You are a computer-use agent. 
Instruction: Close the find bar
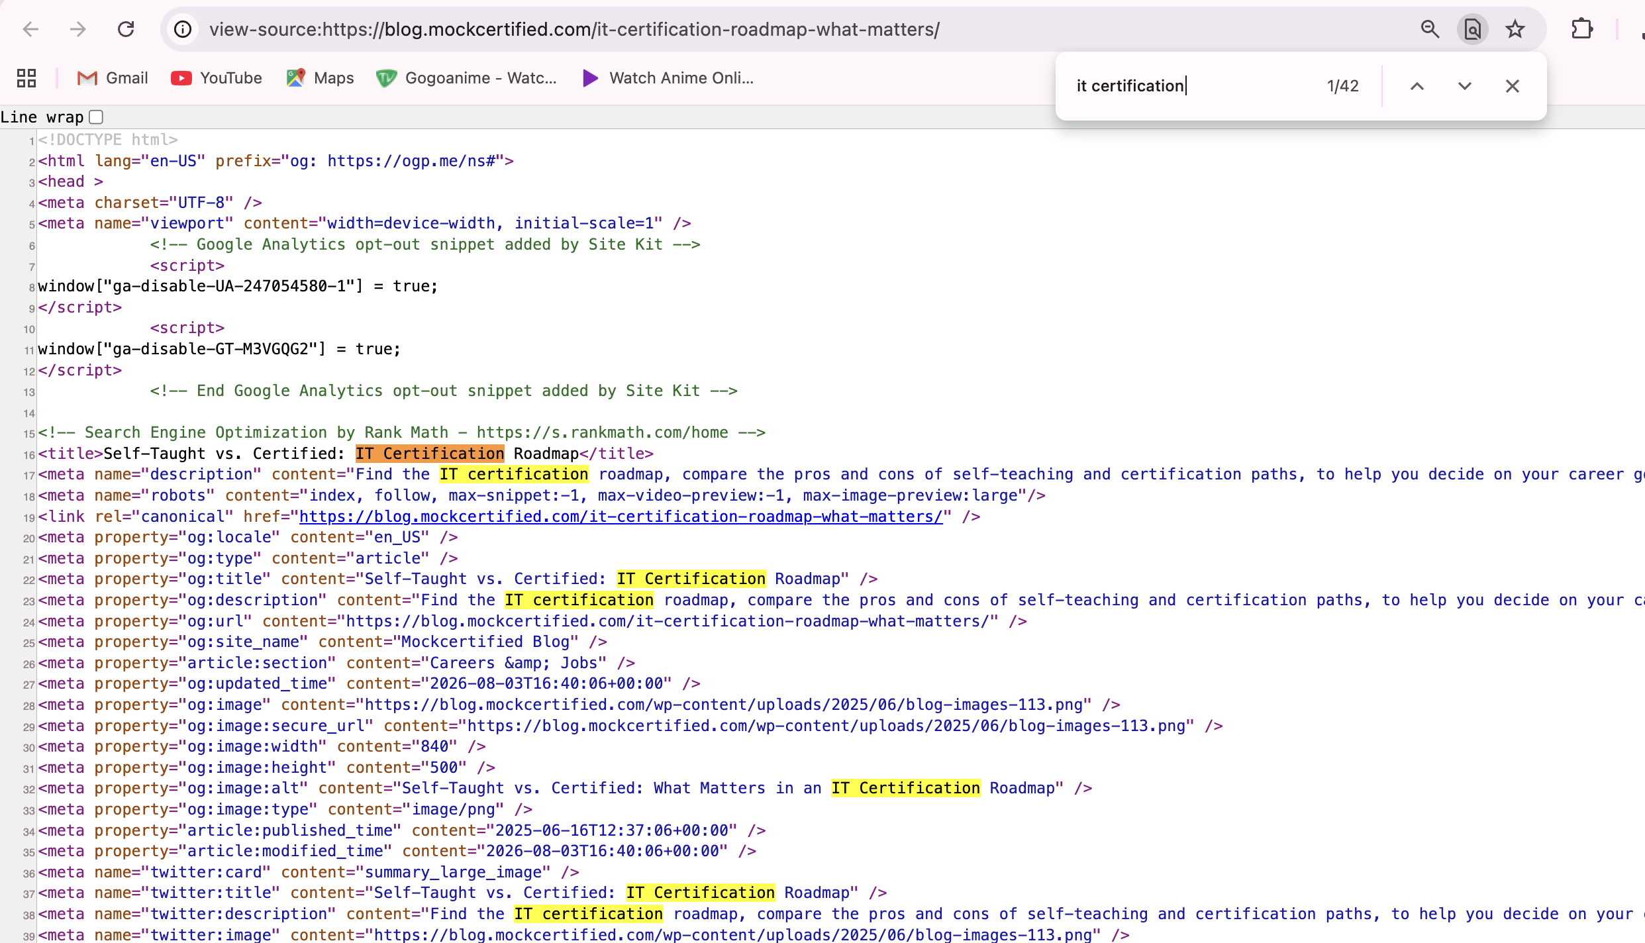pos(1513,86)
